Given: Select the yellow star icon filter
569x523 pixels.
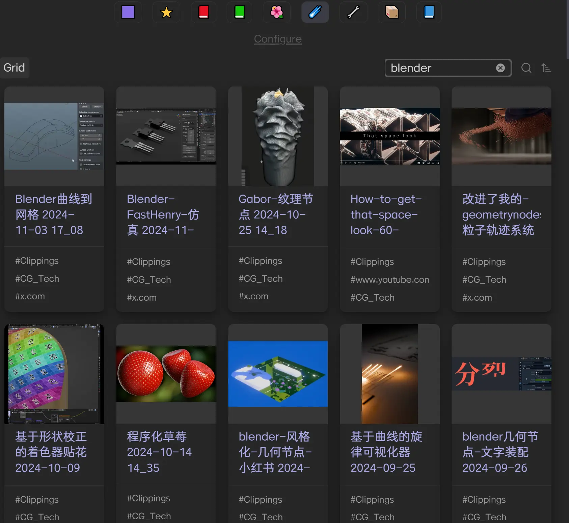Looking at the screenshot, I should [x=166, y=12].
